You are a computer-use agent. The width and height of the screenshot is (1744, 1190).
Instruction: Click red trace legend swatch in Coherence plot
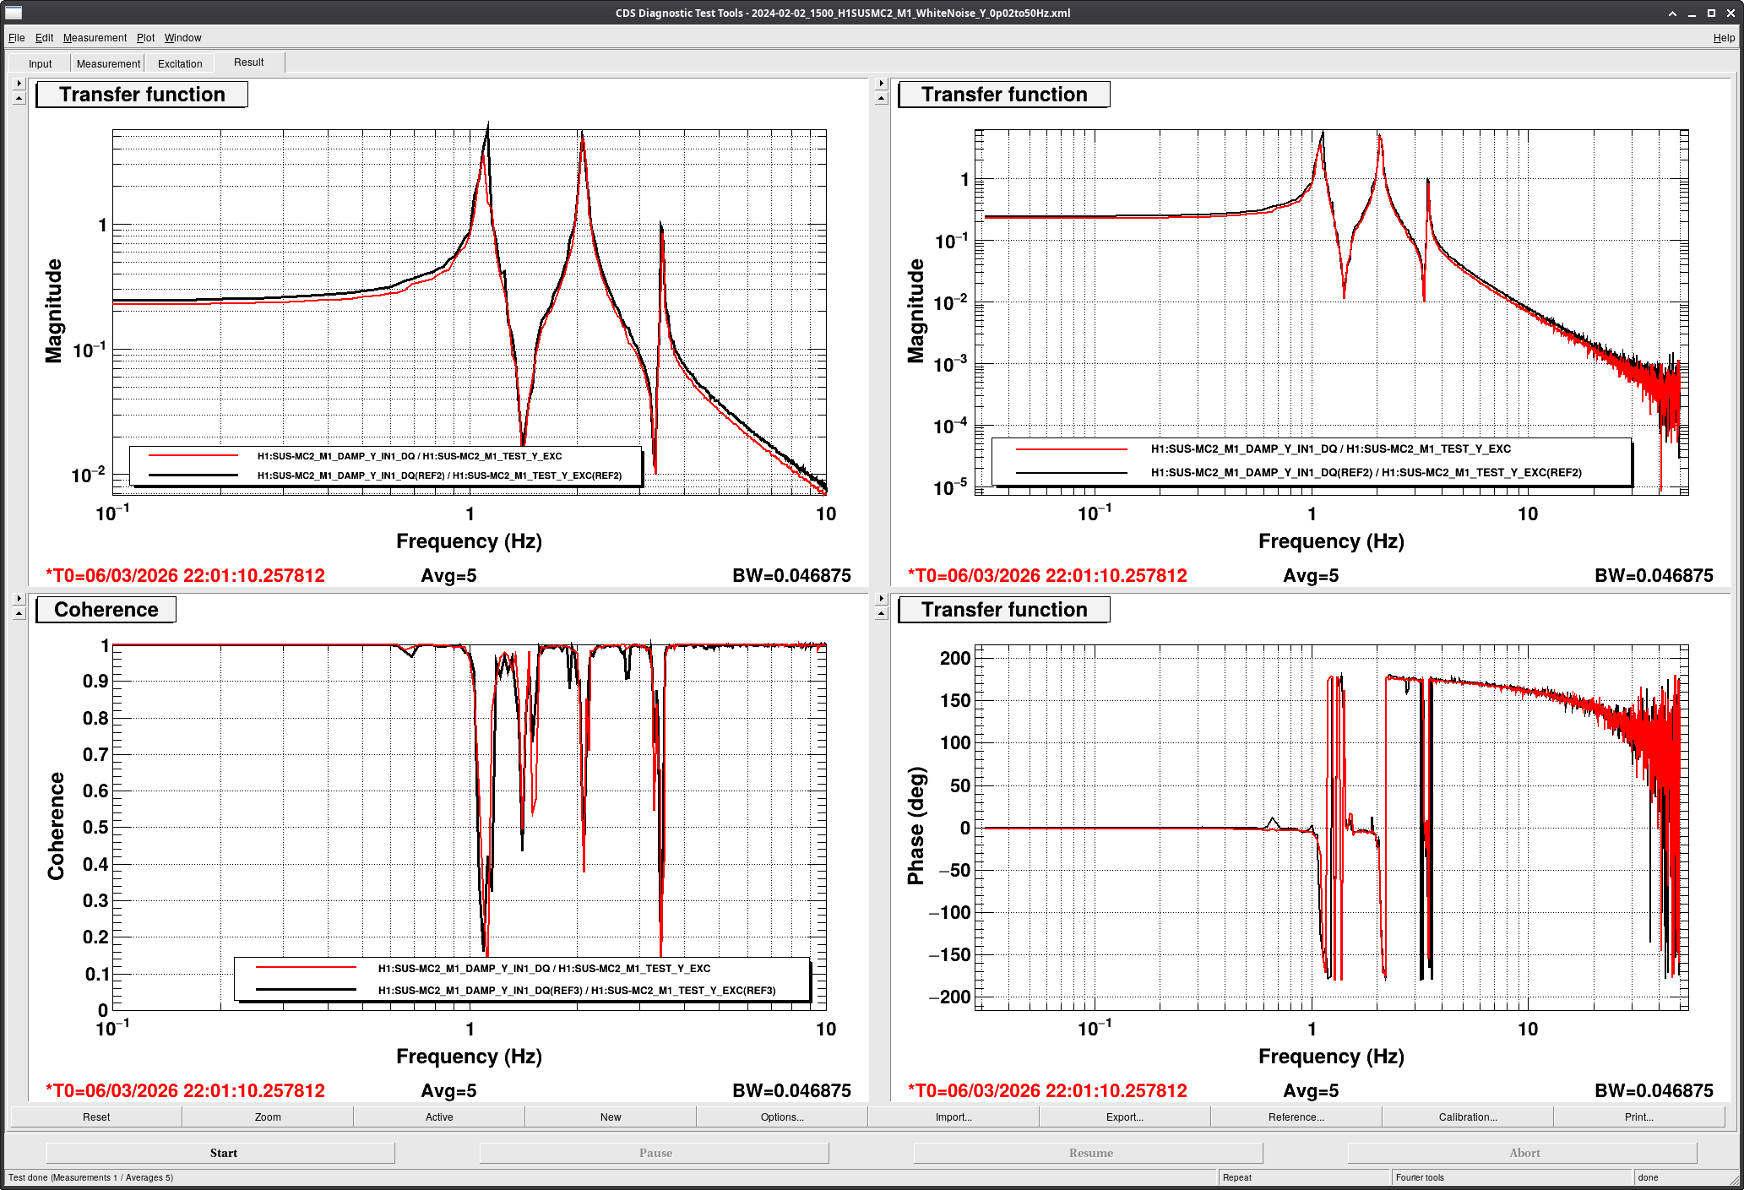pos(306,968)
